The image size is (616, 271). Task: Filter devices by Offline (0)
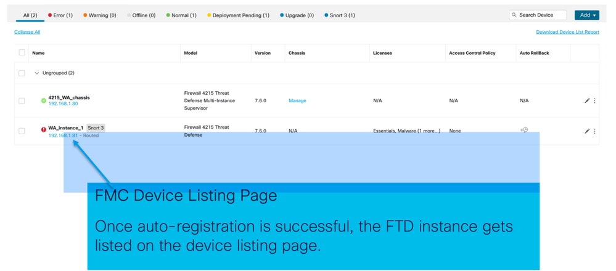[x=141, y=15]
